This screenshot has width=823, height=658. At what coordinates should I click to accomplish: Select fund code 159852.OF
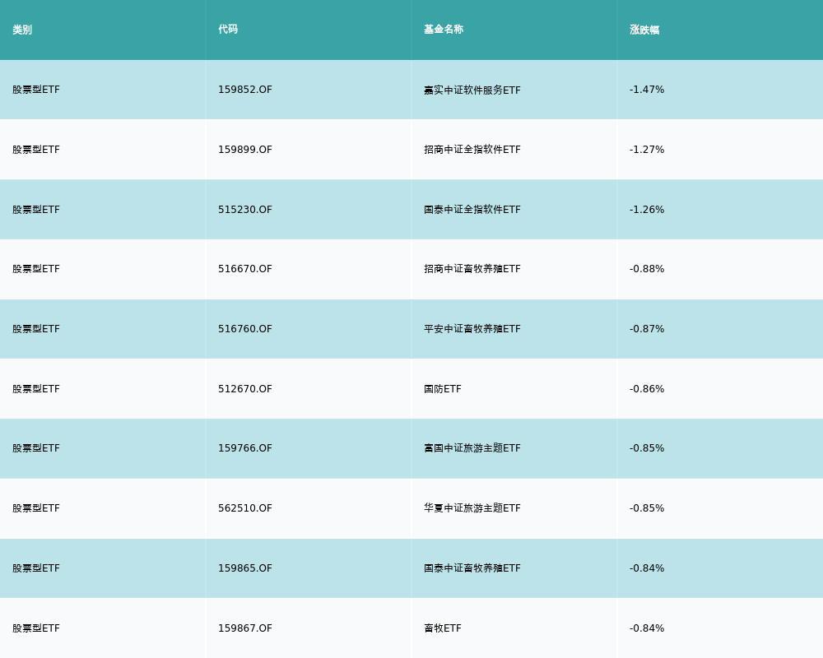245,90
